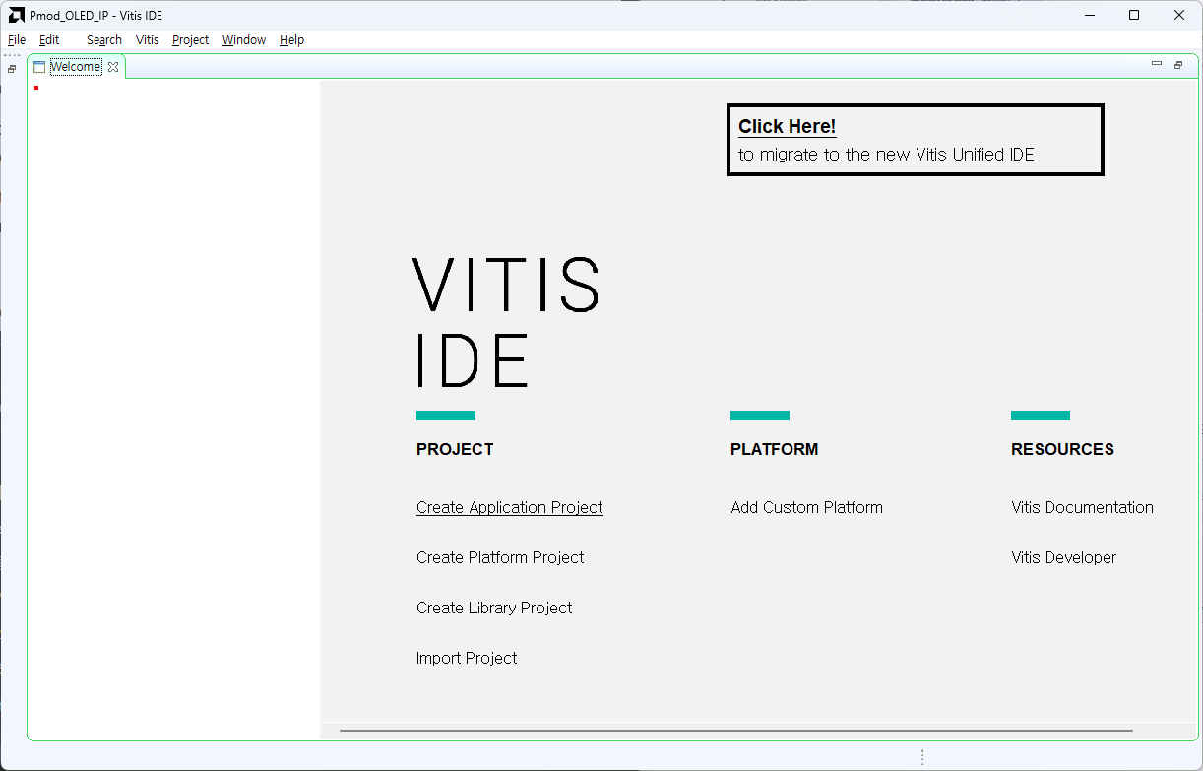Open the Vitis menu
The height and width of the screenshot is (771, 1203).
(x=147, y=40)
